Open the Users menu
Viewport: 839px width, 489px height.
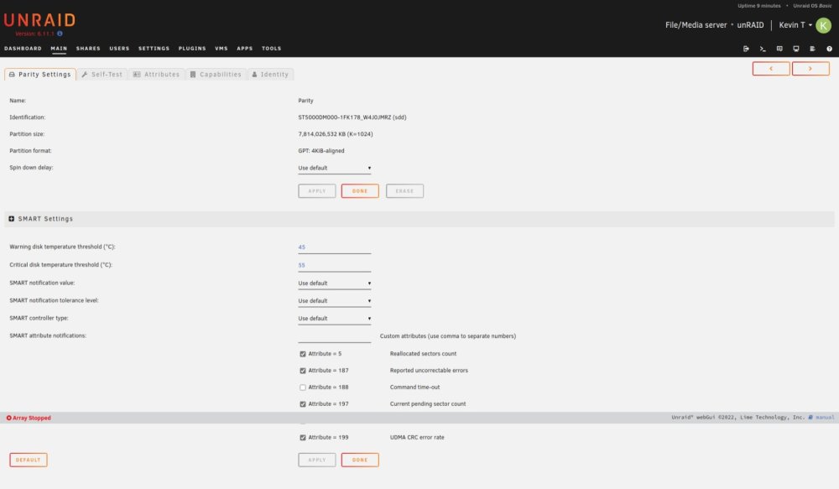(119, 49)
